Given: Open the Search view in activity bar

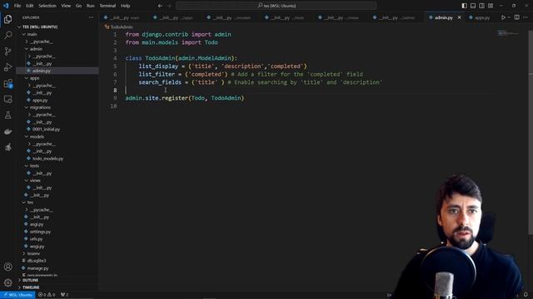Looking at the screenshot, I should (x=7, y=35).
